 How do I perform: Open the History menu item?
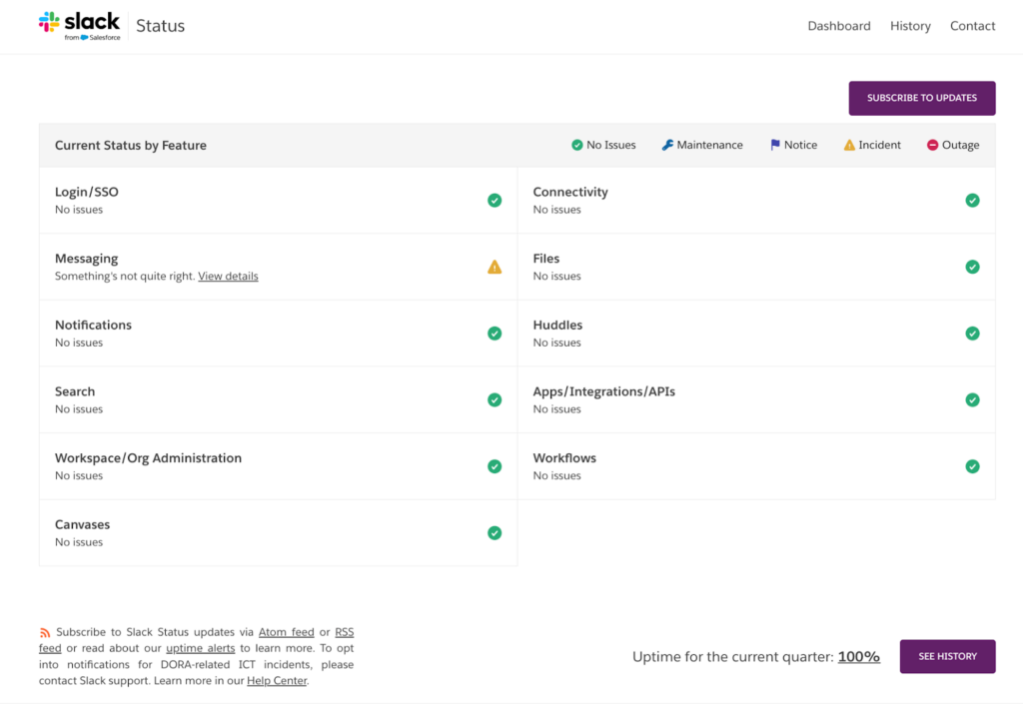909,25
